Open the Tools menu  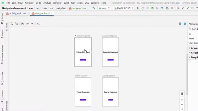pos(80,3)
